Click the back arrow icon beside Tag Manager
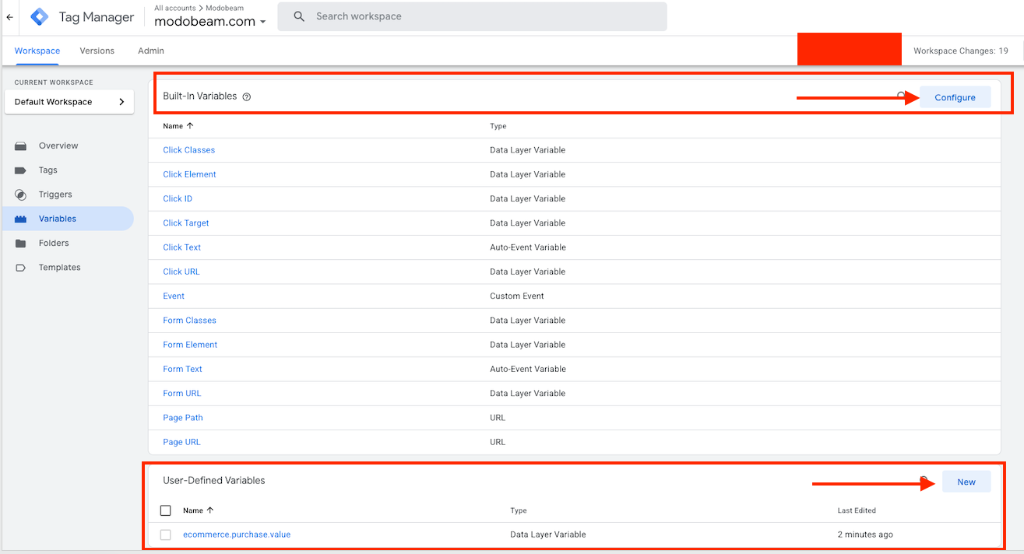The width and height of the screenshot is (1024, 554). 9,17
